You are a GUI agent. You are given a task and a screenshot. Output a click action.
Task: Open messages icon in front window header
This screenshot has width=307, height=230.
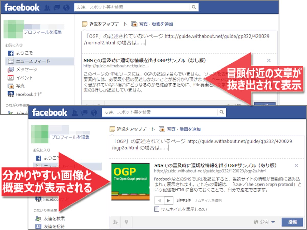pos(84,113)
